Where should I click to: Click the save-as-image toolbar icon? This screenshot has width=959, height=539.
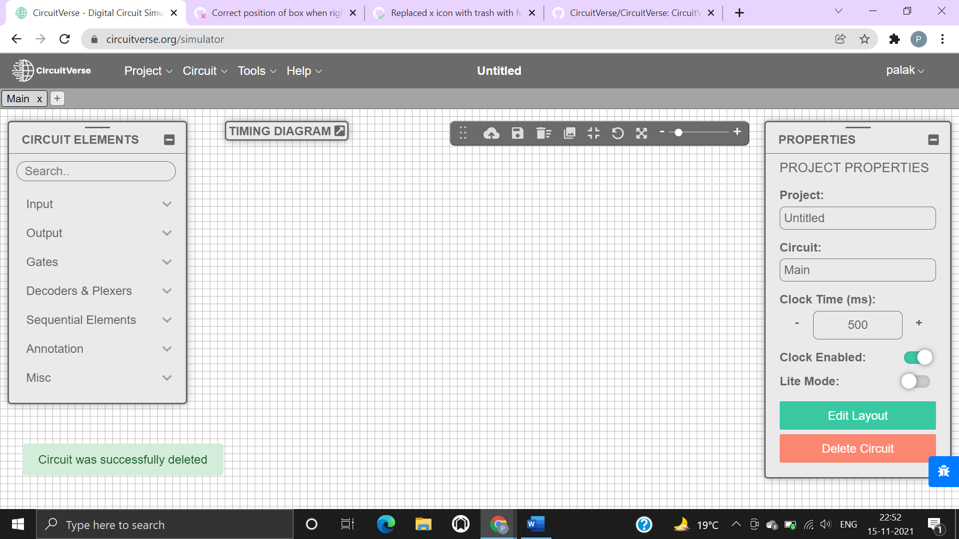point(569,133)
